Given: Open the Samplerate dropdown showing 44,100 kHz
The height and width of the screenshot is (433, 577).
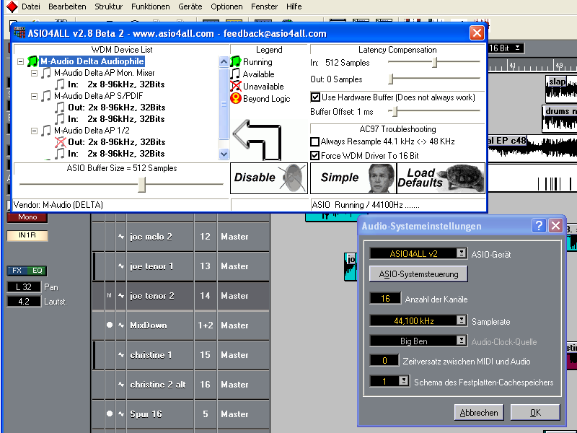Looking at the screenshot, I should tap(461, 320).
